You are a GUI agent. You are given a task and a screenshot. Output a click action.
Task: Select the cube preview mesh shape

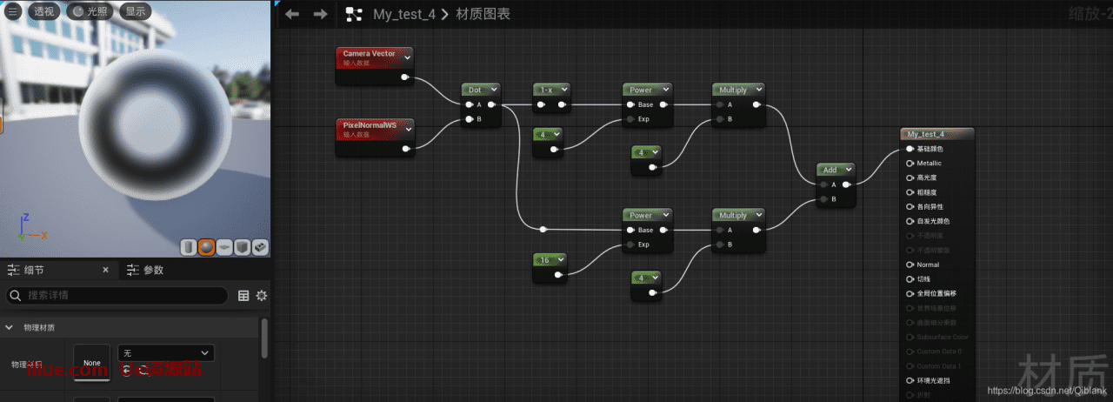tap(243, 248)
